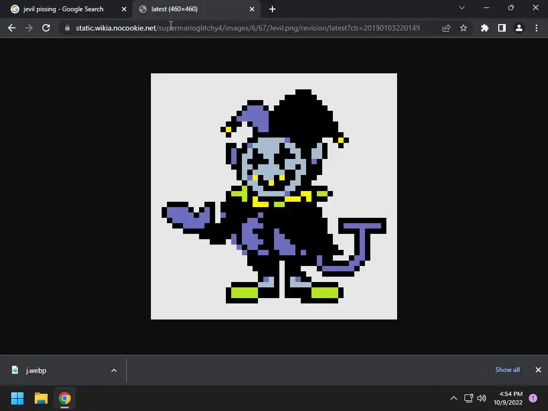Open the Chrome profile icon
Image resolution: width=548 pixels, height=411 pixels.
pyautogui.click(x=519, y=28)
